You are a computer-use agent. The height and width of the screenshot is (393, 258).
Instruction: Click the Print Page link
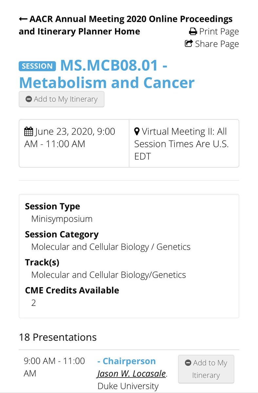(x=214, y=32)
